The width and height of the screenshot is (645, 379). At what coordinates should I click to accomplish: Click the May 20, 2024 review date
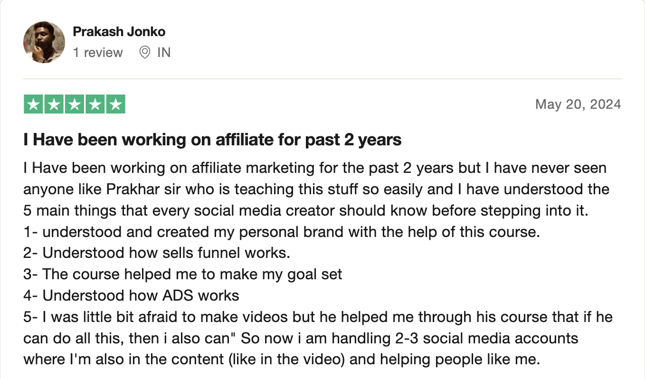(578, 104)
